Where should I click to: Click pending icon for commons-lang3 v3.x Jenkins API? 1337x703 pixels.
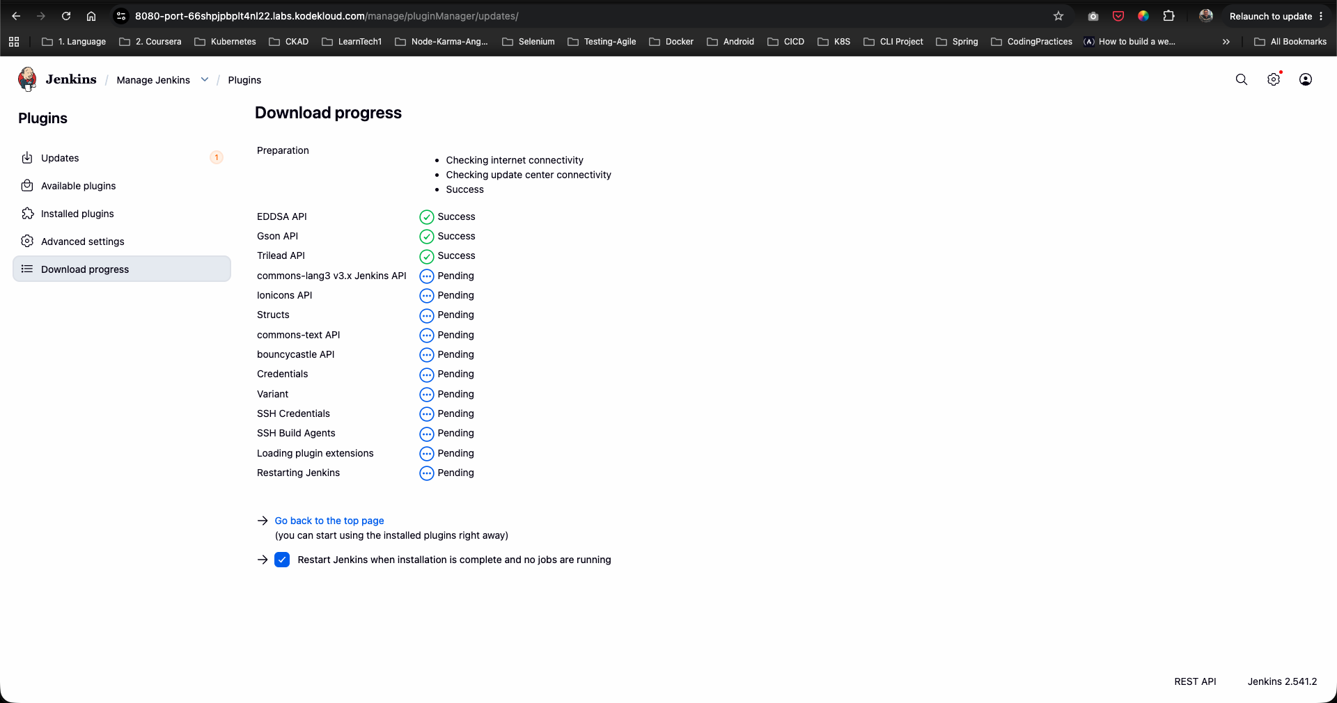(427, 276)
